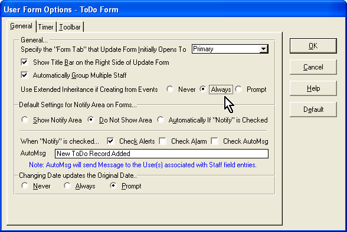The width and height of the screenshot is (347, 232).
Task: Click the OK button
Action: pos(313,46)
